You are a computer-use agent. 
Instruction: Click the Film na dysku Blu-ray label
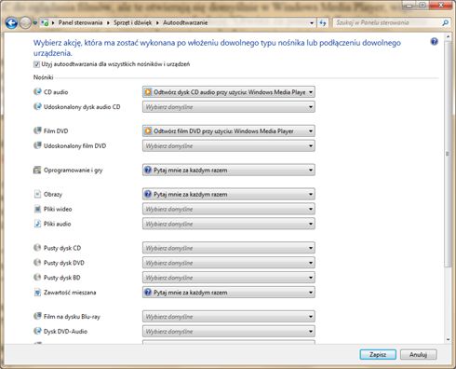tap(72, 317)
